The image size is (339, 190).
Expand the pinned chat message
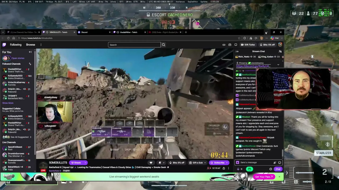278,65
